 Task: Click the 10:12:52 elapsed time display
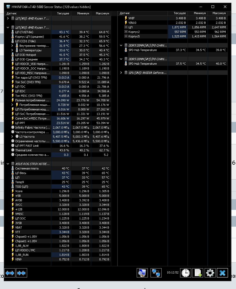point(173,272)
